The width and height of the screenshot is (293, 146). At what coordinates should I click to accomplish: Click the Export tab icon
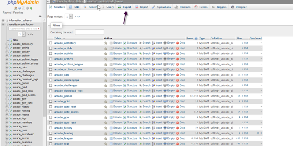click(x=119, y=7)
